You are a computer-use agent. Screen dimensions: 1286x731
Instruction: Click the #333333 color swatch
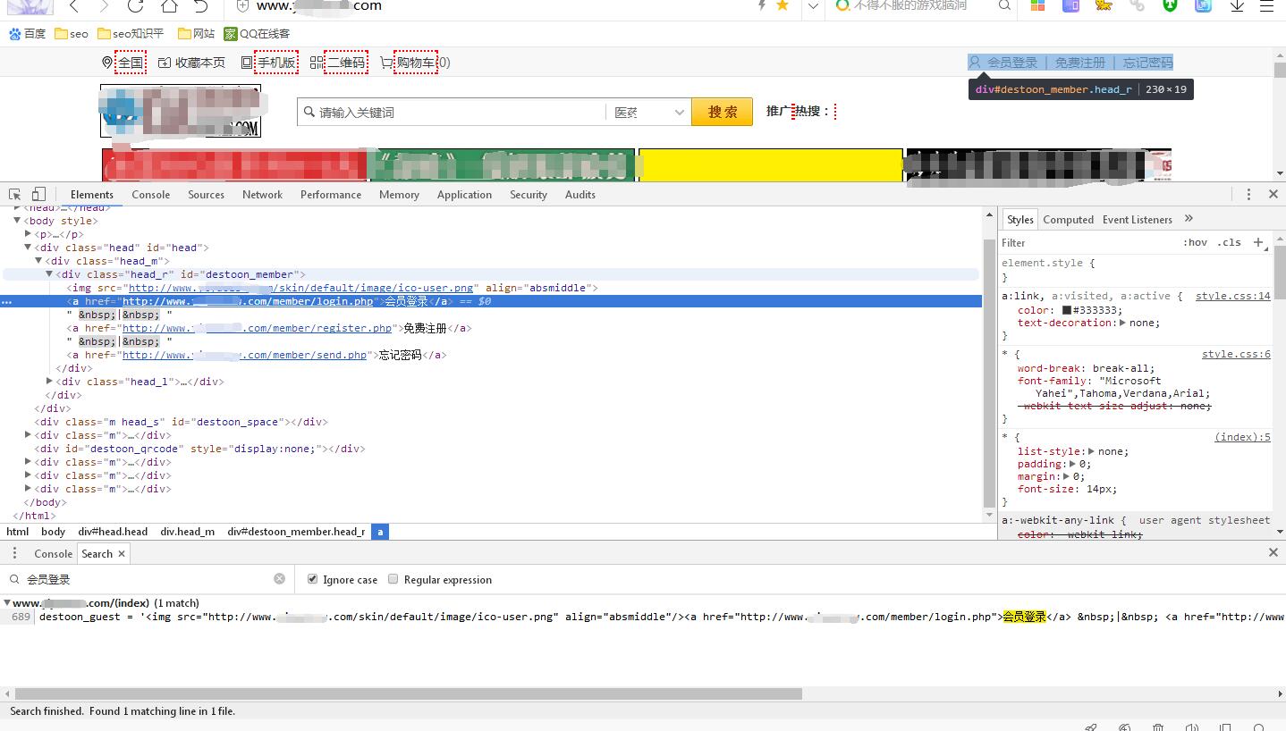coord(1066,310)
